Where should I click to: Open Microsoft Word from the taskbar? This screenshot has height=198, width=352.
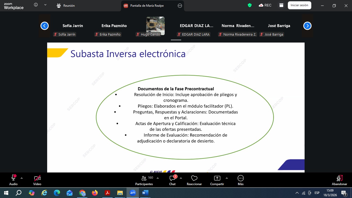145,193
